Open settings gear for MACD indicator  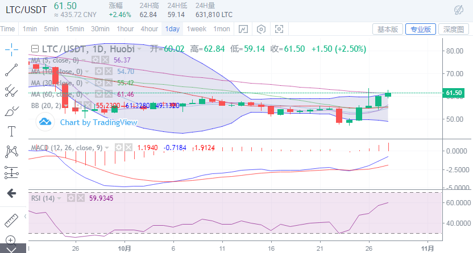tap(119, 147)
